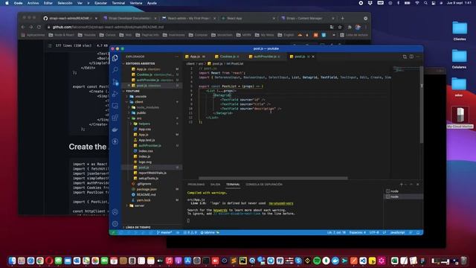Expand the LÍNEA DE TIEMPO section
This screenshot has height=268, width=476.
[138, 227]
